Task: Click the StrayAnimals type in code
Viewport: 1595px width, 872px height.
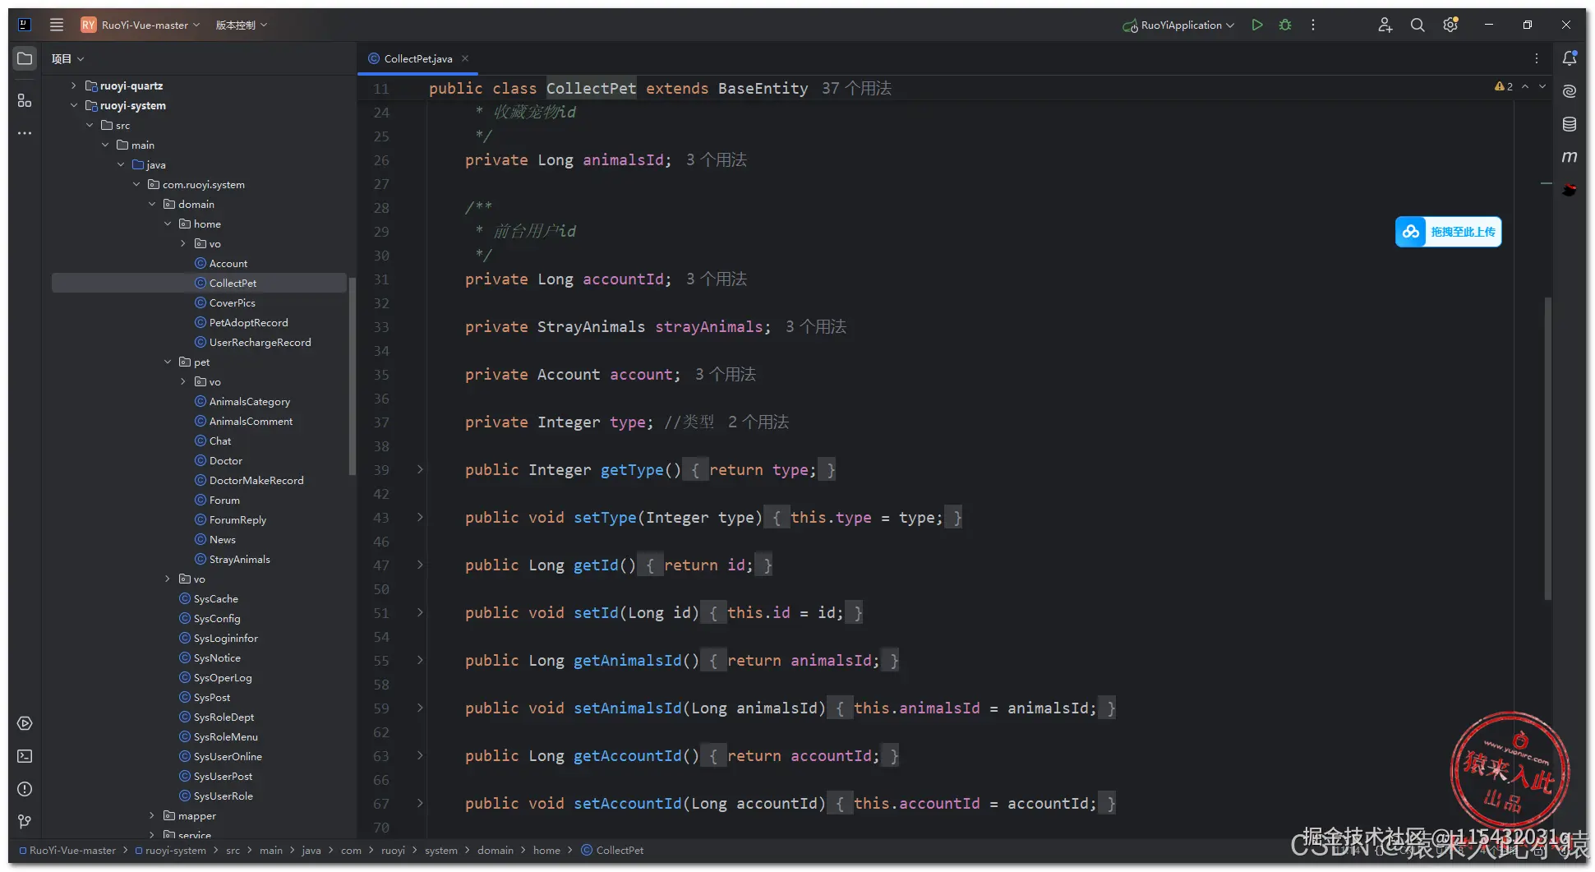Action: (x=591, y=326)
